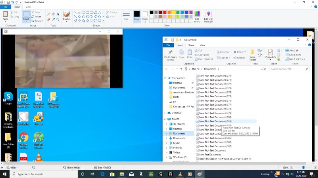Click Type here to search box

[44, 174]
